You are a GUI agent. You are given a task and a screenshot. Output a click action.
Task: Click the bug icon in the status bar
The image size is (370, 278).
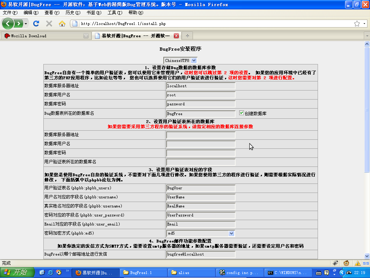coord(335,263)
